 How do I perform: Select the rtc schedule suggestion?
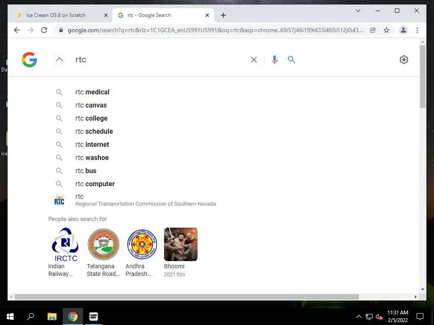coord(94,132)
